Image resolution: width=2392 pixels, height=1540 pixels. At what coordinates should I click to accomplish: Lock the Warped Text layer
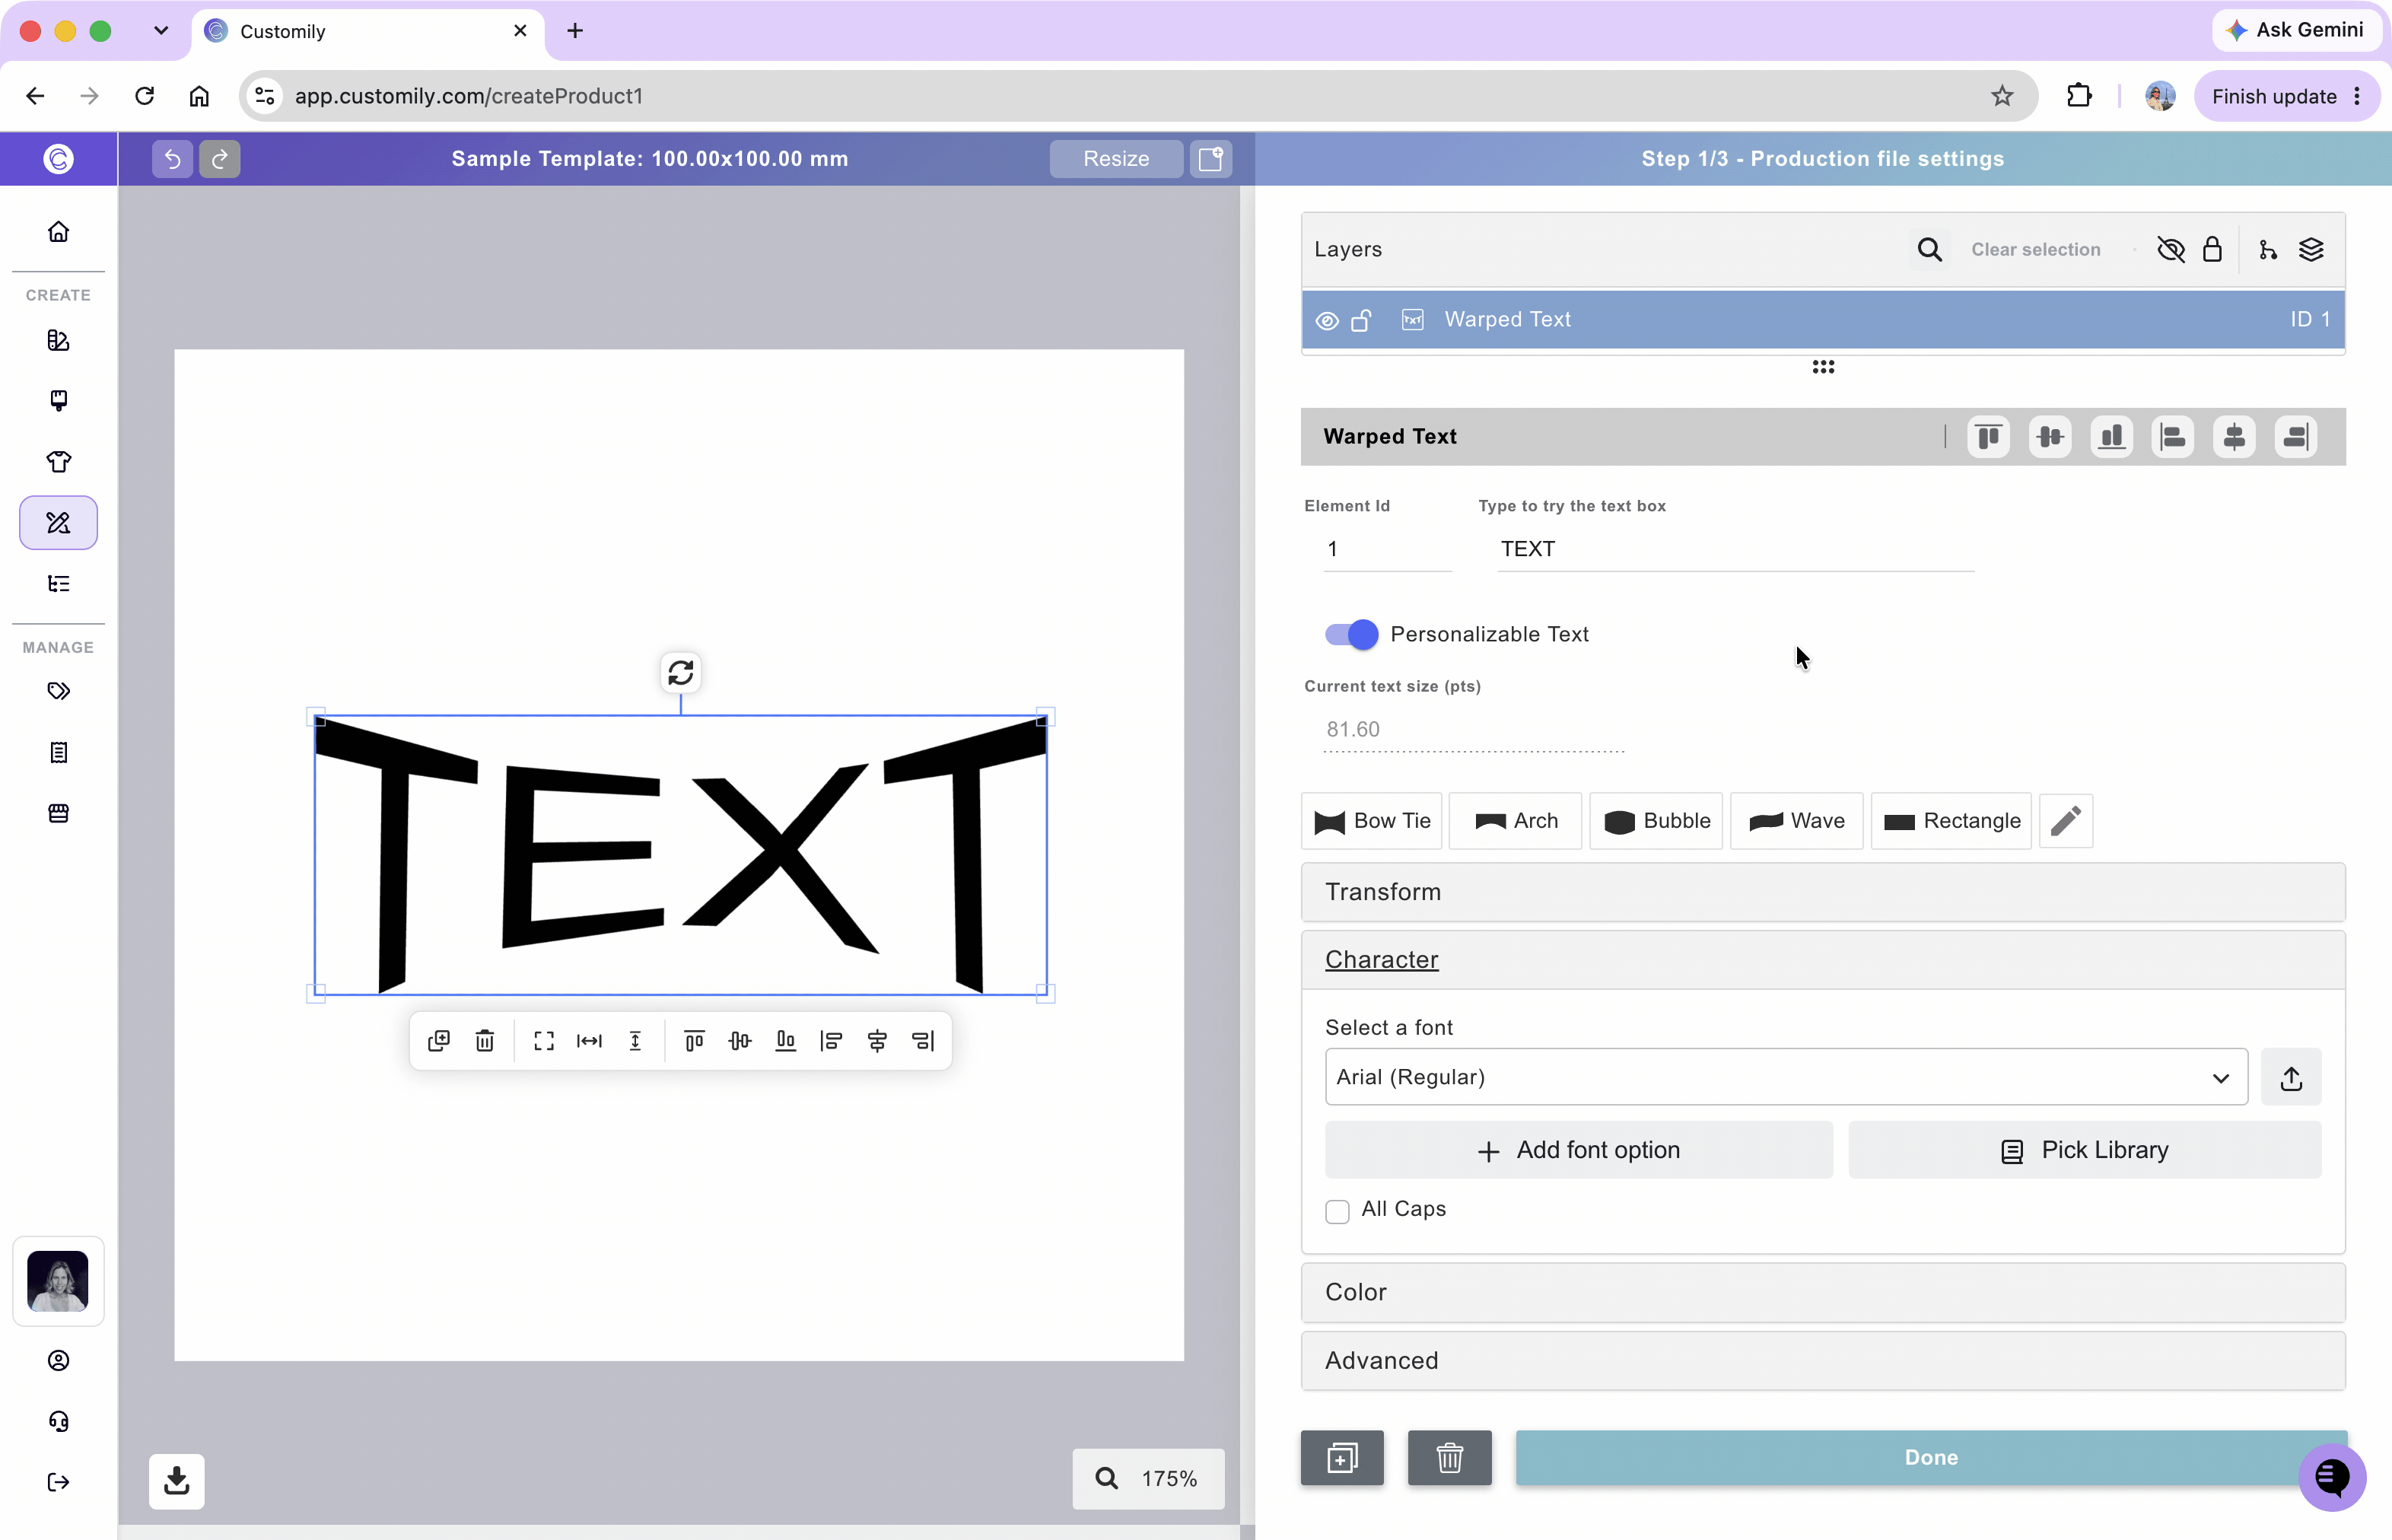[1361, 321]
